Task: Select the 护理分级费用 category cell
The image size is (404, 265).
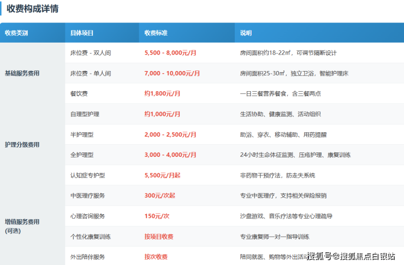Action: (32, 145)
